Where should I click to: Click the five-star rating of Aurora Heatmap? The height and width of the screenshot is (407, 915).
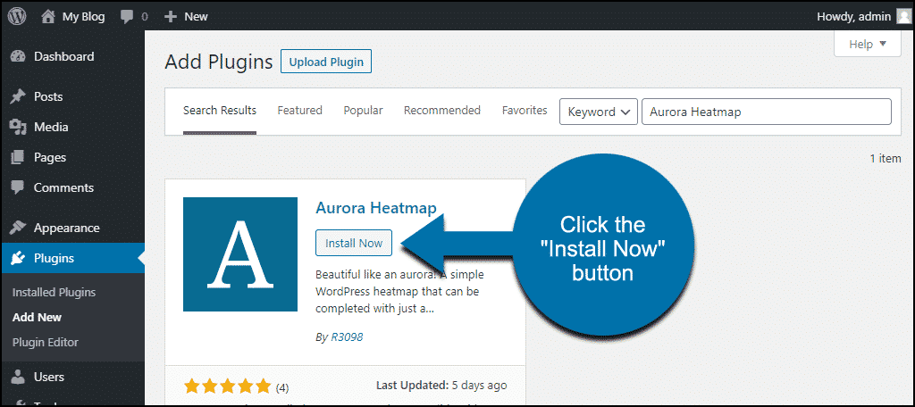pos(228,386)
